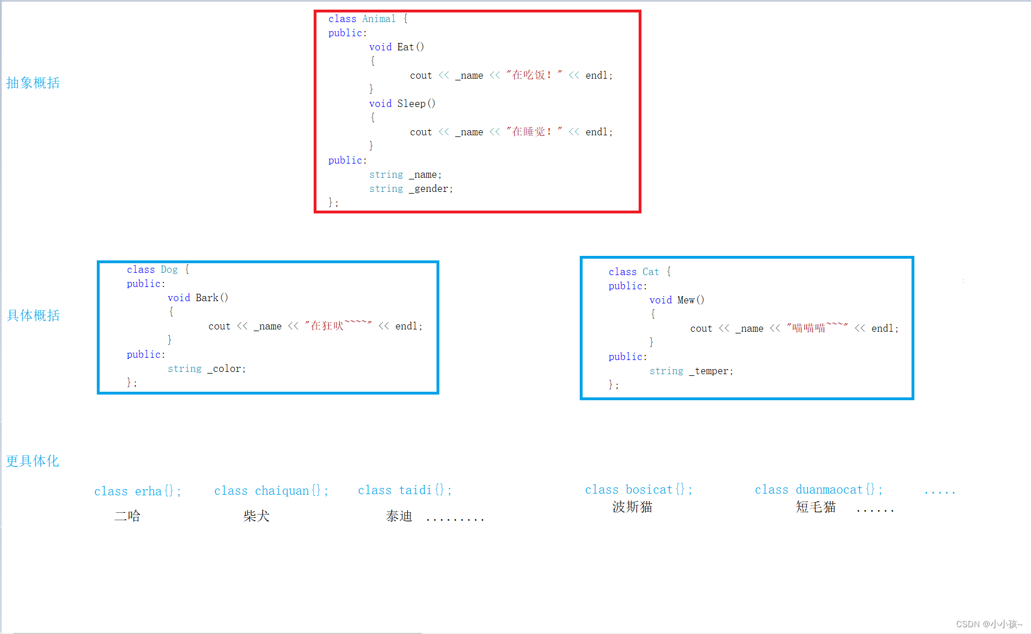Click the 'class erha{};' text
This screenshot has width=1031, height=634.
(x=138, y=491)
